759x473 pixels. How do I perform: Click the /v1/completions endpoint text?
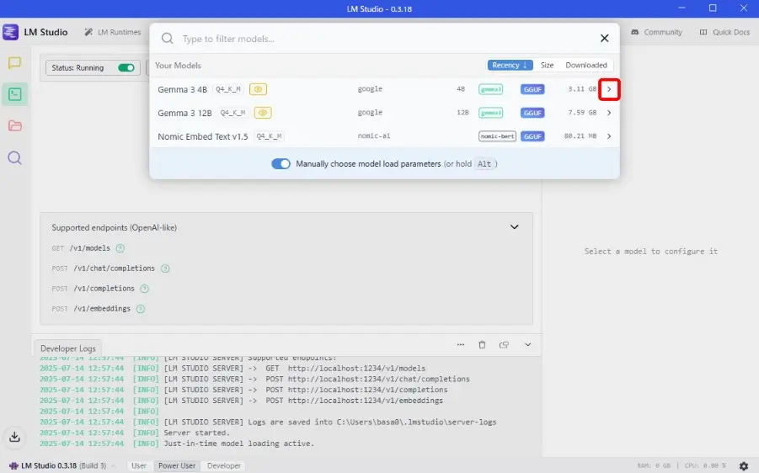click(x=104, y=289)
